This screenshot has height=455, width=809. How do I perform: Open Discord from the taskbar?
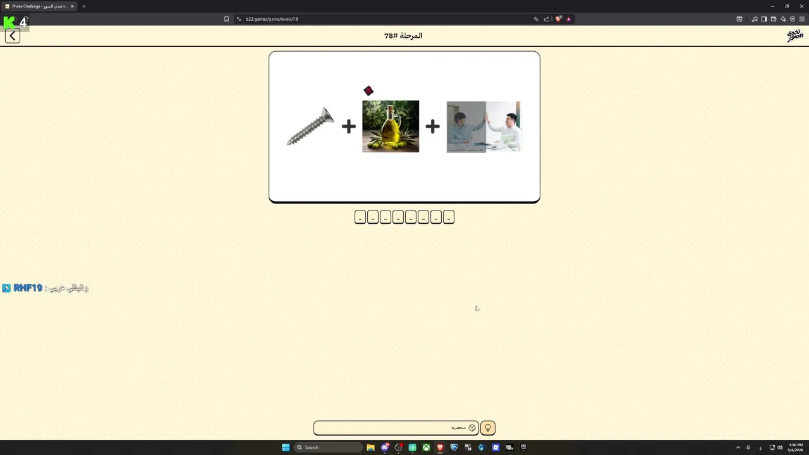pos(385,447)
